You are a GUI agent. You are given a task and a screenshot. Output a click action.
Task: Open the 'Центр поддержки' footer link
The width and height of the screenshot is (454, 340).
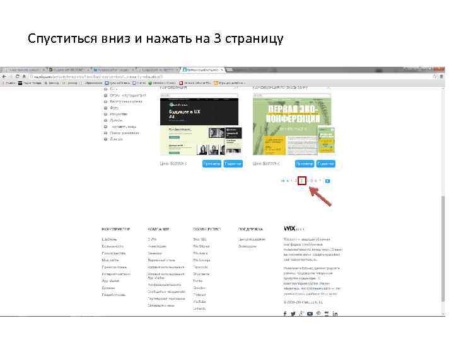[x=252, y=239]
